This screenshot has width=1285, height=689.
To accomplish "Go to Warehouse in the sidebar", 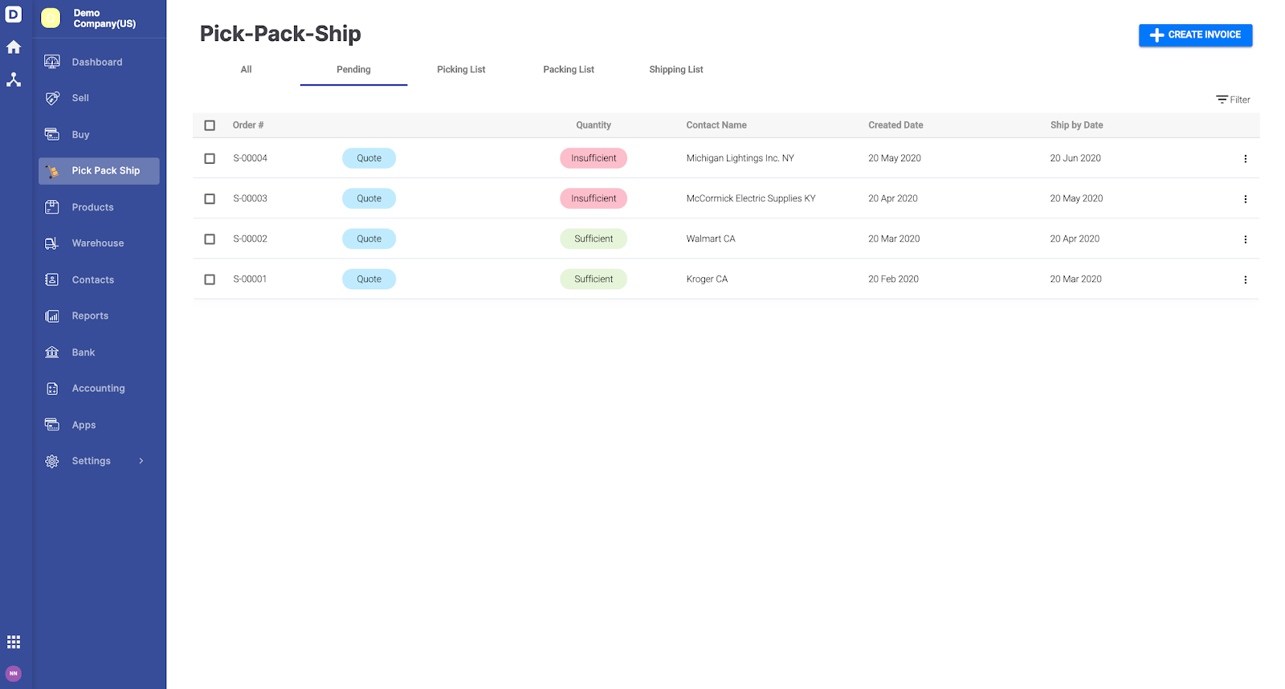I will (x=99, y=243).
